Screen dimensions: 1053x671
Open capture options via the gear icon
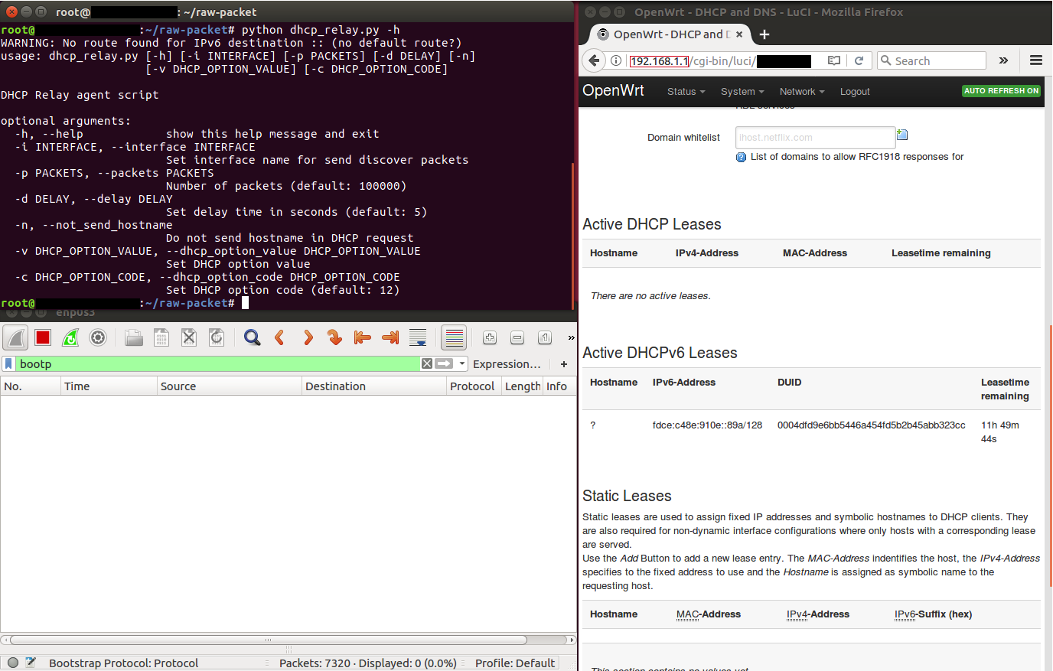(x=98, y=337)
